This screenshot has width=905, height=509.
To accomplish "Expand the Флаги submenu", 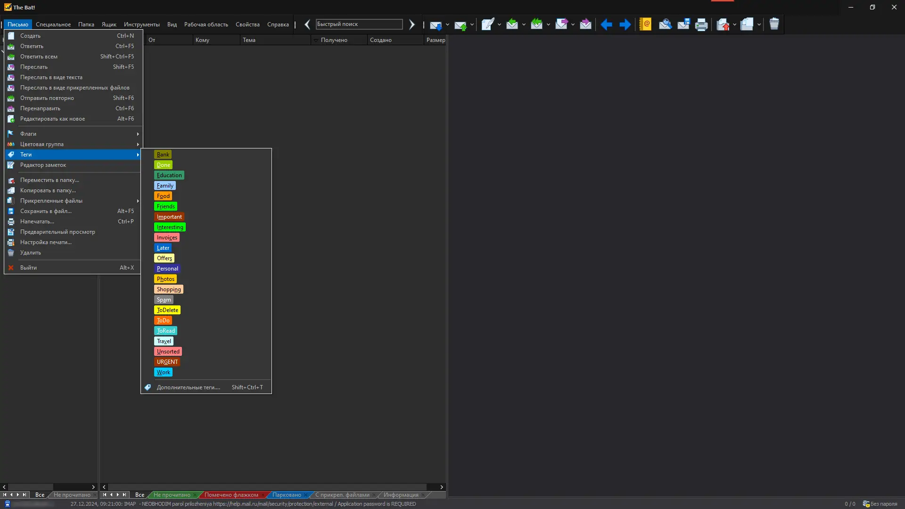I will click(x=73, y=134).
